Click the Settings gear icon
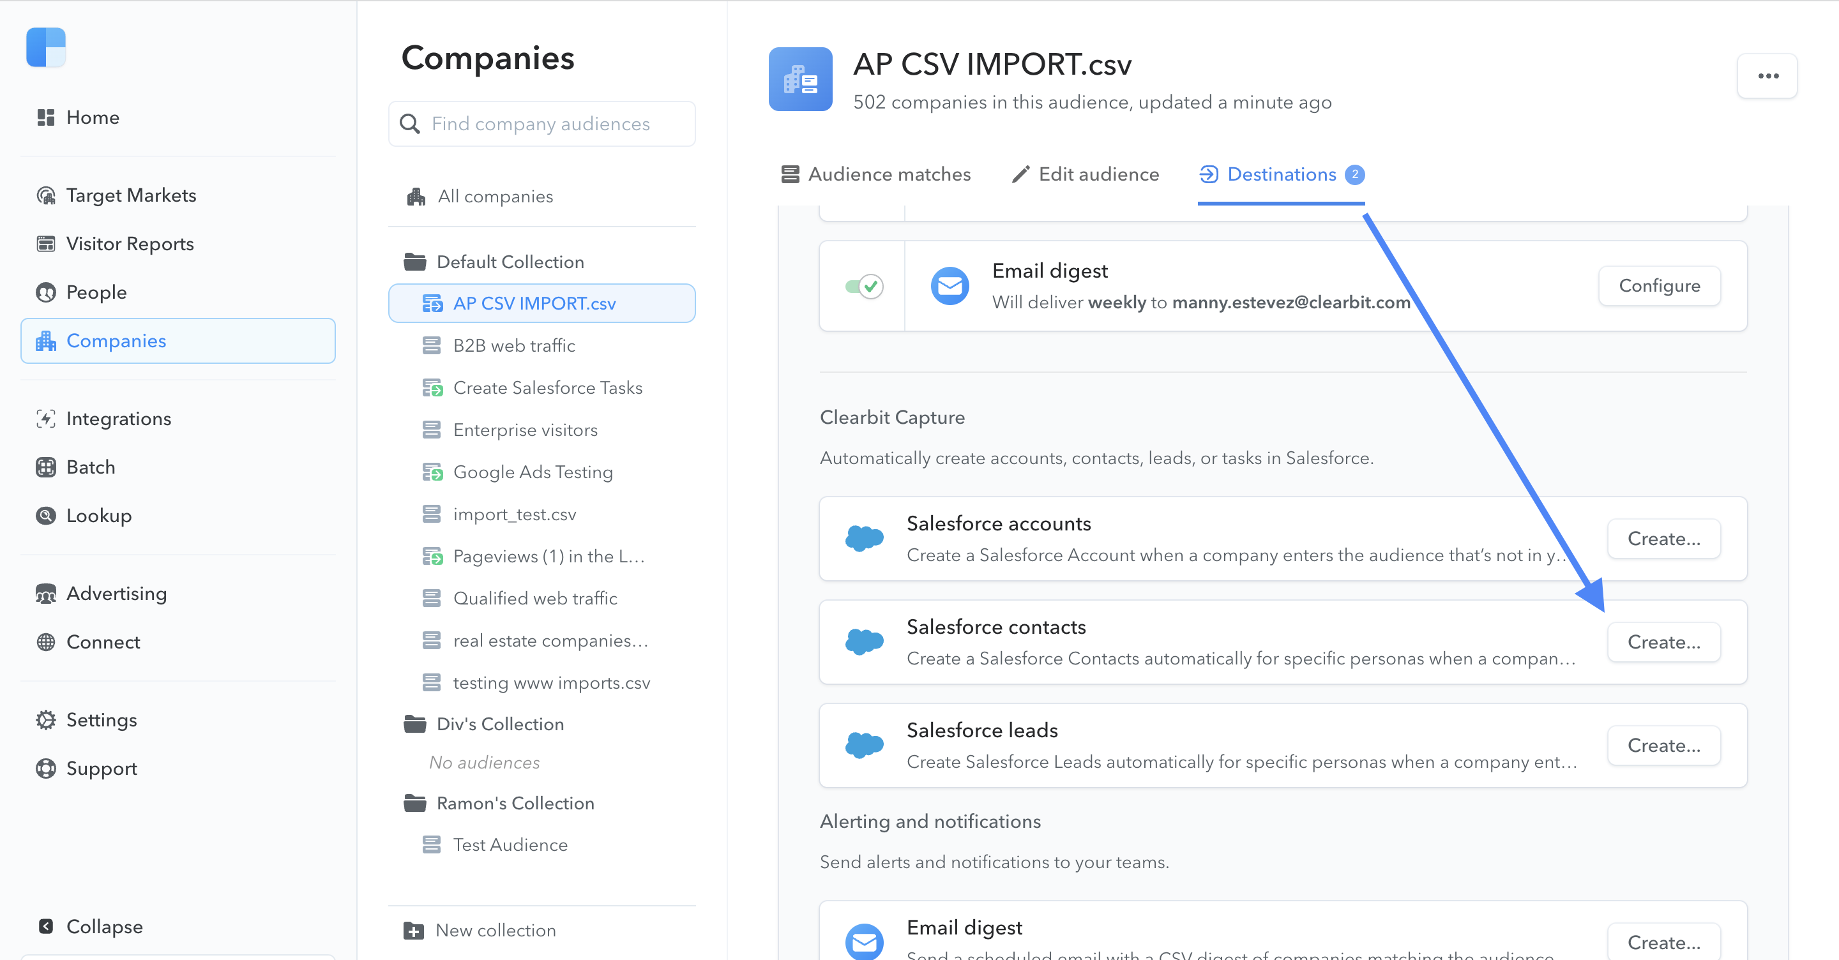This screenshot has width=1839, height=960. click(46, 719)
